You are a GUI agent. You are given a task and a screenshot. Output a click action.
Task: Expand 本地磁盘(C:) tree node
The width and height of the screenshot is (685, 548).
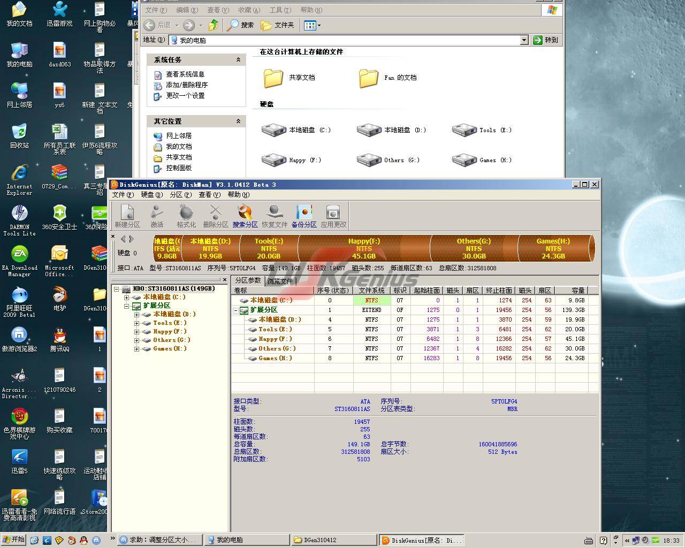[126, 297]
